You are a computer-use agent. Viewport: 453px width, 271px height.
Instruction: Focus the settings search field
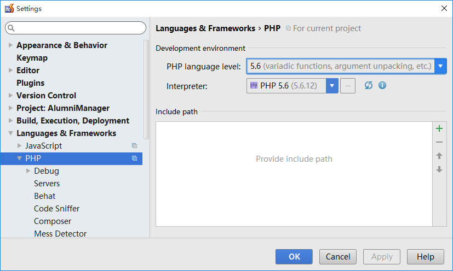76,28
